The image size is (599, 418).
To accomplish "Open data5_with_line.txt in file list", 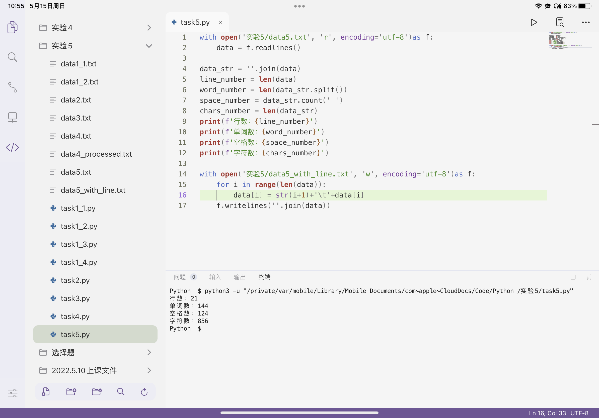I will pyautogui.click(x=93, y=190).
